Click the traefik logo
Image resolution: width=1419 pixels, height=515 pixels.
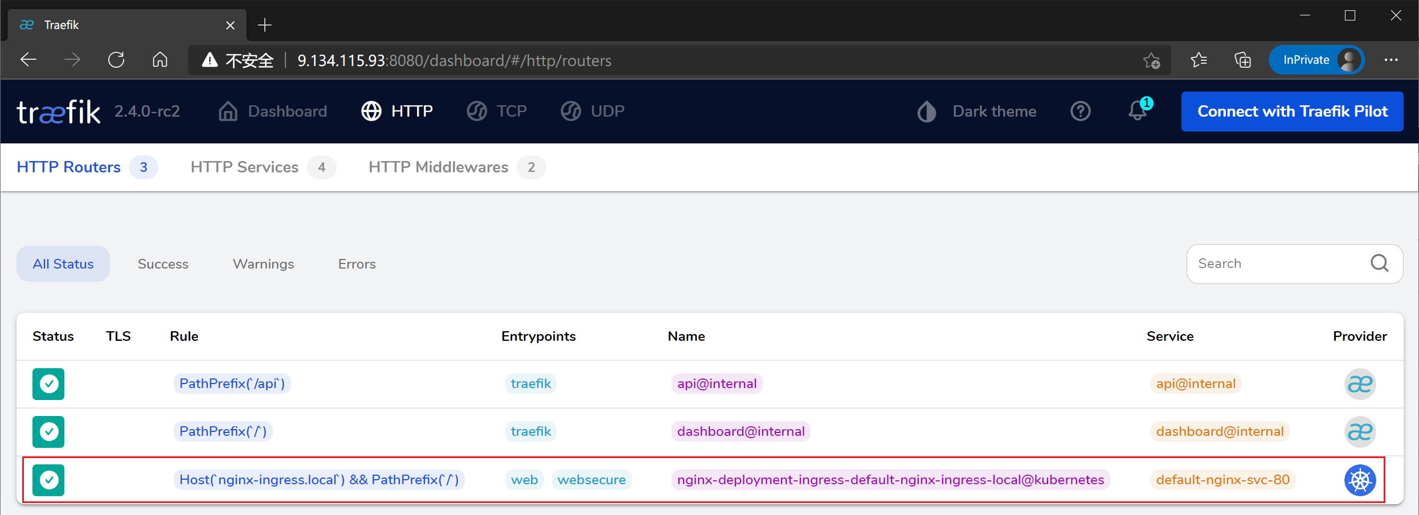click(59, 112)
